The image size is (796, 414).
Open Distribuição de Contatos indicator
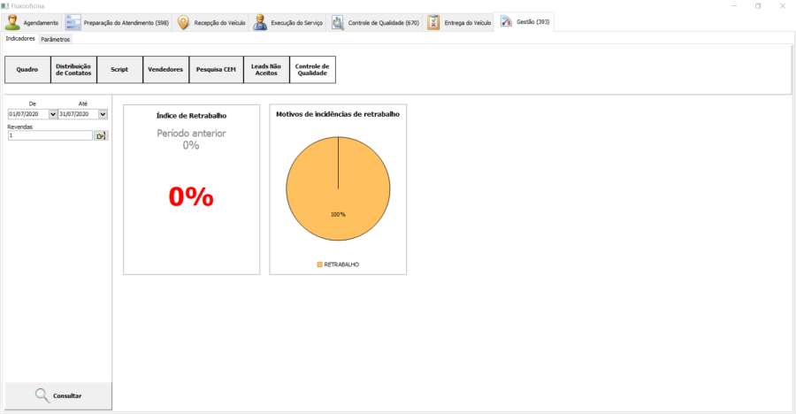pyautogui.click(x=73, y=70)
